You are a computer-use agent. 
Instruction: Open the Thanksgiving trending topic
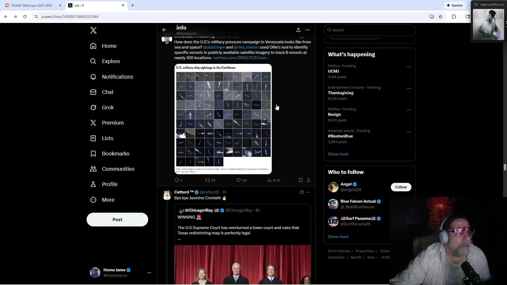click(341, 93)
